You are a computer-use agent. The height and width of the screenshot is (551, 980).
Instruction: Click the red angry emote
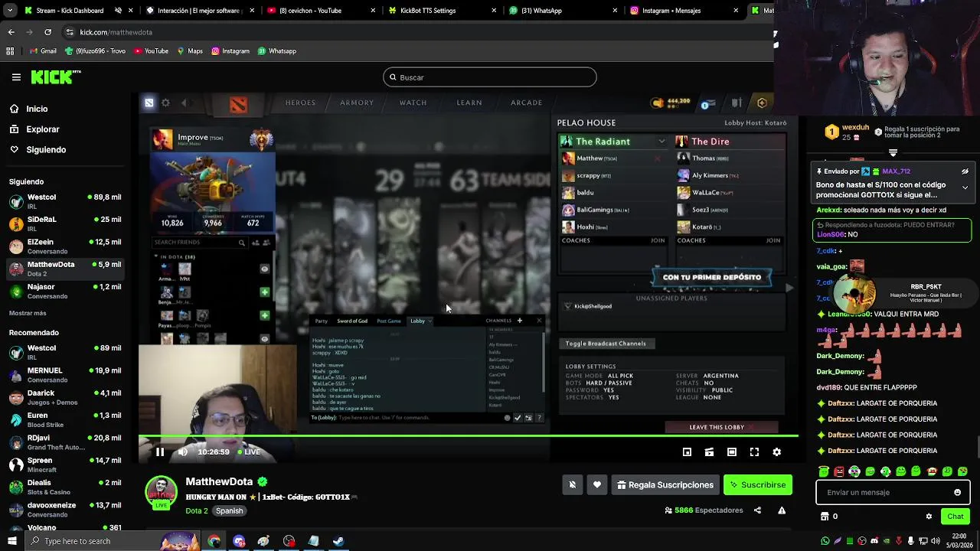838,471
